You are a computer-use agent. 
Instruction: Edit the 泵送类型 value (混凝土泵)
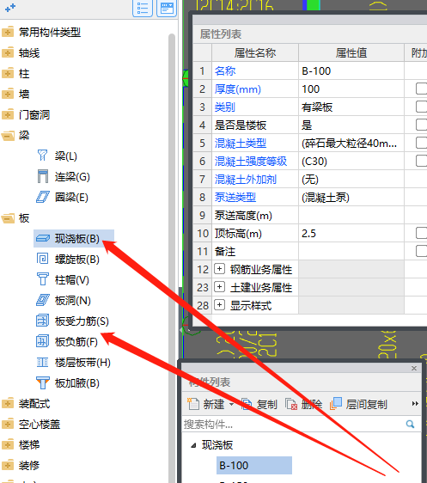point(351,197)
